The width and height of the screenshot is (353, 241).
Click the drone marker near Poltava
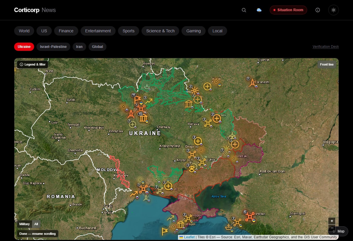(208, 123)
